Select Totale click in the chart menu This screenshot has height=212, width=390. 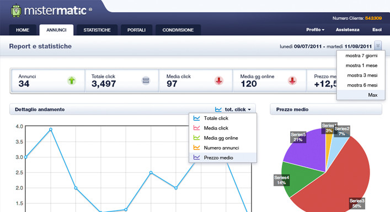(223, 118)
